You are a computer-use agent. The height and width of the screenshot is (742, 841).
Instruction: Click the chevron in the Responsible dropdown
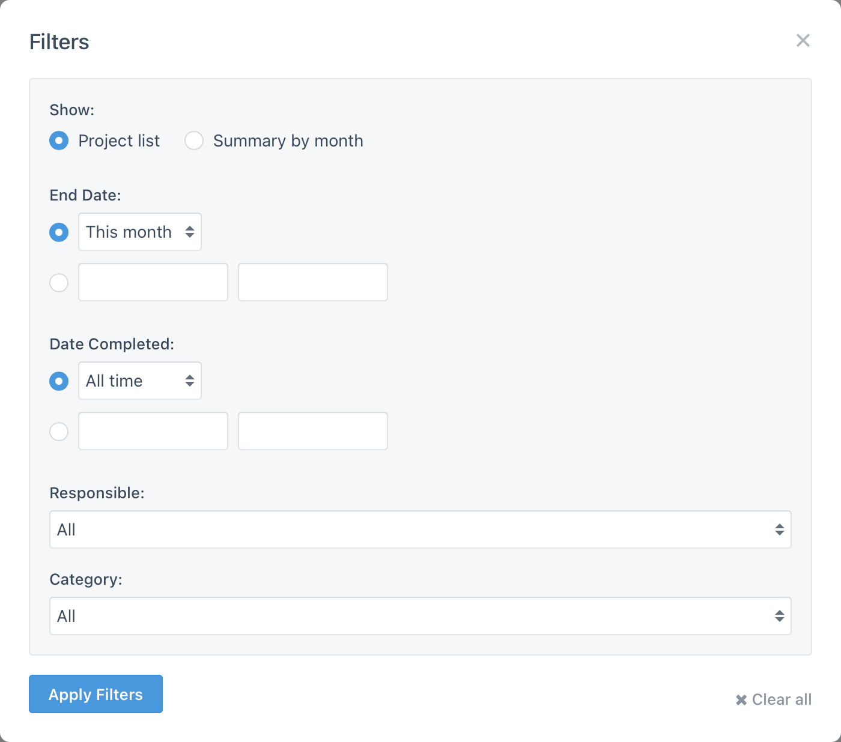coord(779,529)
